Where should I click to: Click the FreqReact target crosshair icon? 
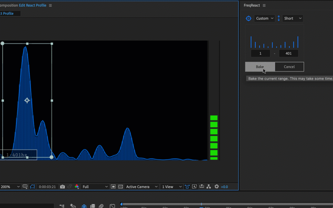pyautogui.click(x=249, y=18)
